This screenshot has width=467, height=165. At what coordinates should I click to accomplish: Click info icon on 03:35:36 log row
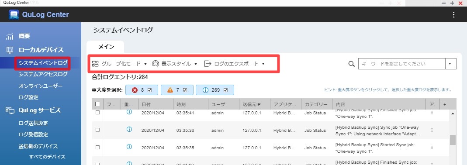[129, 129]
